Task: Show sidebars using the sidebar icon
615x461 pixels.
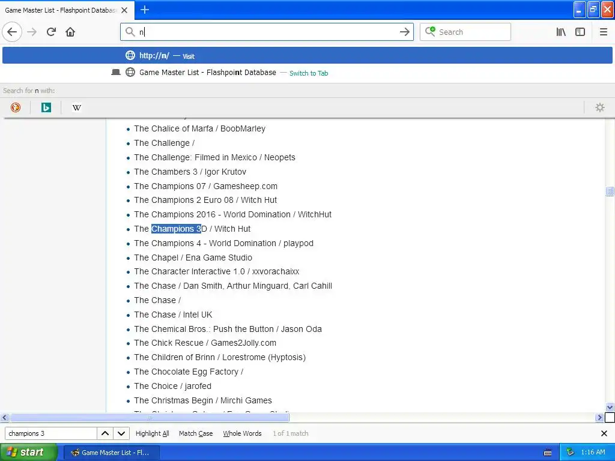Action: 580,32
